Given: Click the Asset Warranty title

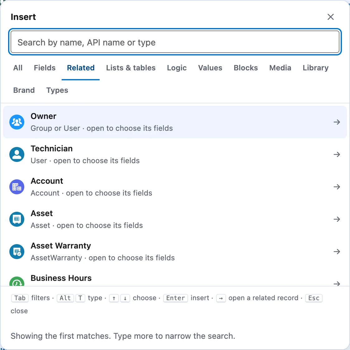Looking at the screenshot, I should 61,246.
